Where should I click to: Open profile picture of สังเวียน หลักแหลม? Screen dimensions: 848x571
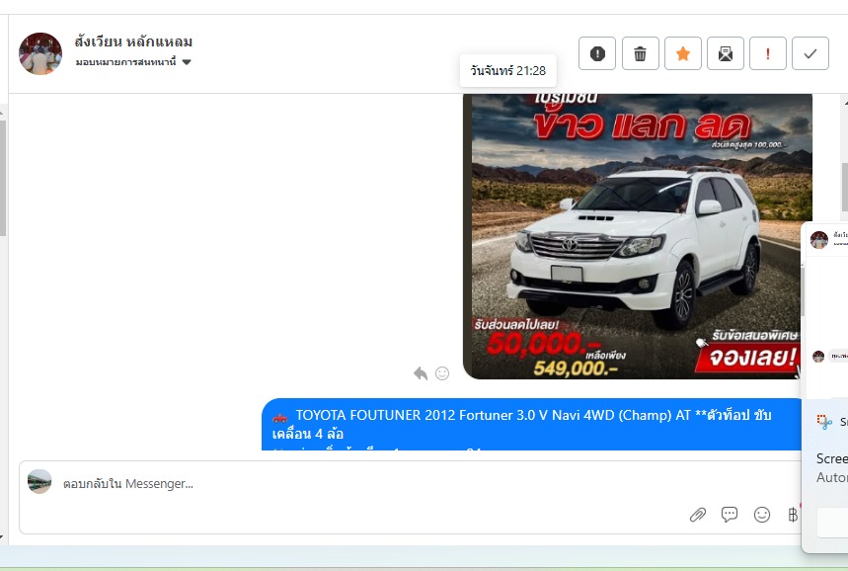click(40, 53)
